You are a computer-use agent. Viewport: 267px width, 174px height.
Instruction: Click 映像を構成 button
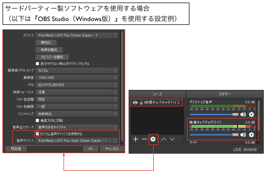49,50
